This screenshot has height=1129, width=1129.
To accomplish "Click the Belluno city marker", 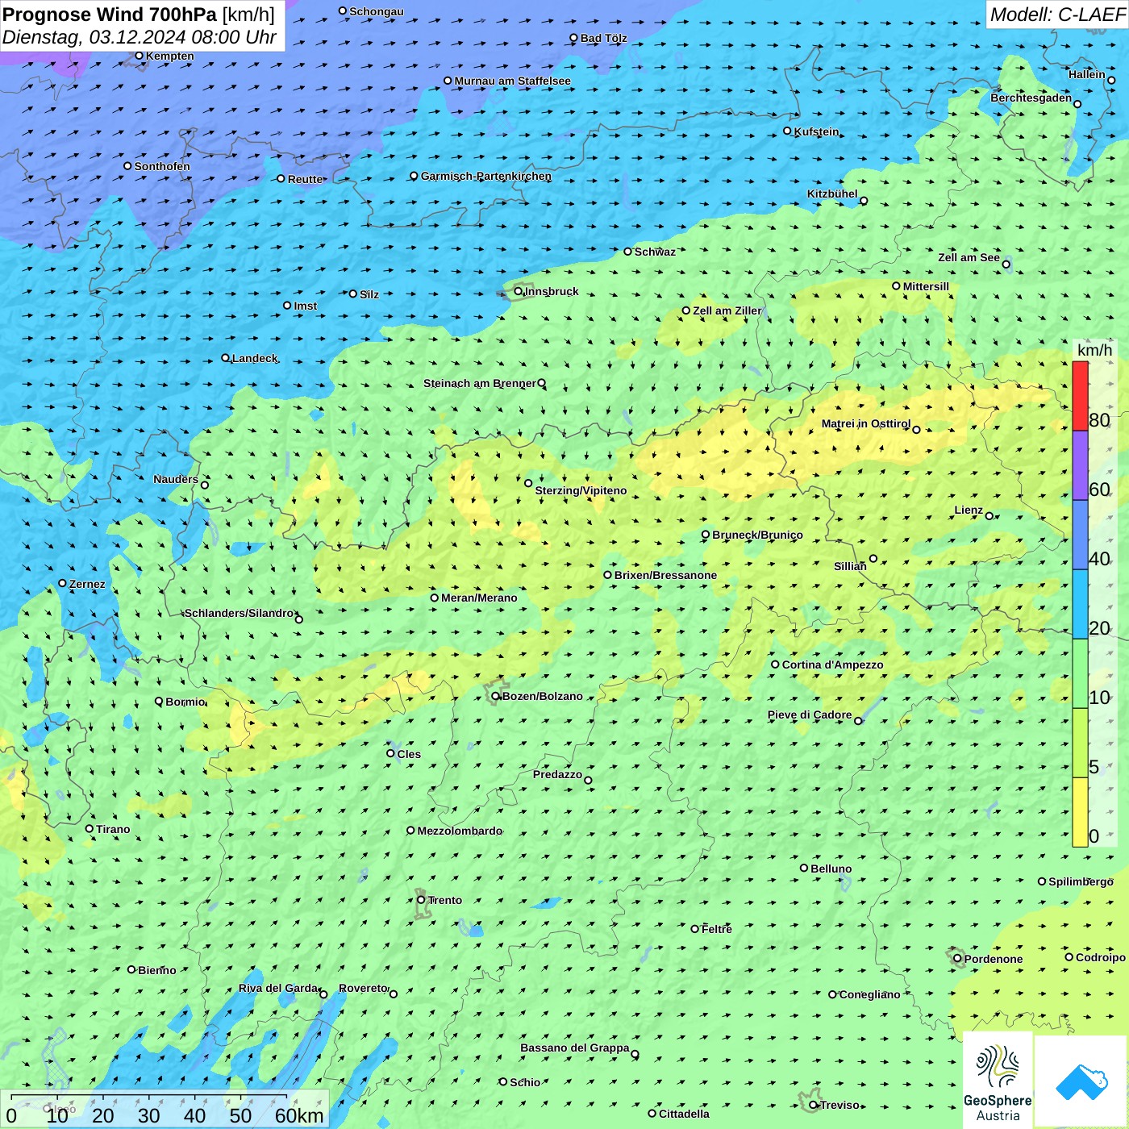I will pyautogui.click(x=804, y=868).
